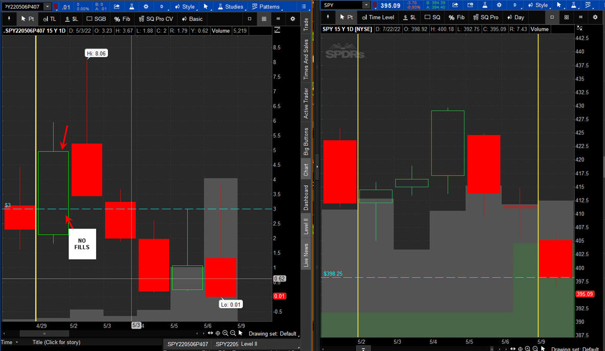Open the Patterns menu in left chart
The height and width of the screenshot is (351, 605).
[266, 7]
